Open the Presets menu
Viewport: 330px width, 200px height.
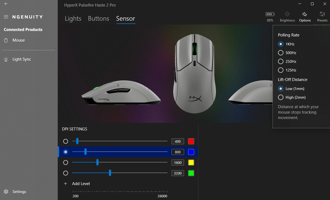(322, 14)
